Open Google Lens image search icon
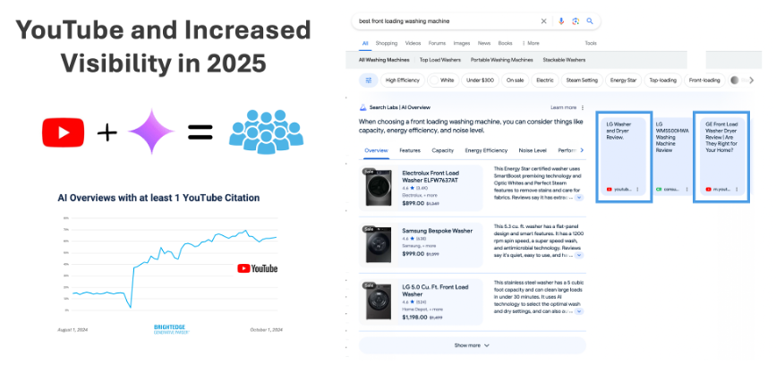Screen dimensions: 776x365 tap(576, 21)
